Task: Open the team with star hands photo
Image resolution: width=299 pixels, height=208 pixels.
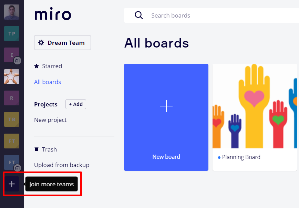Action: [x=12, y=76]
